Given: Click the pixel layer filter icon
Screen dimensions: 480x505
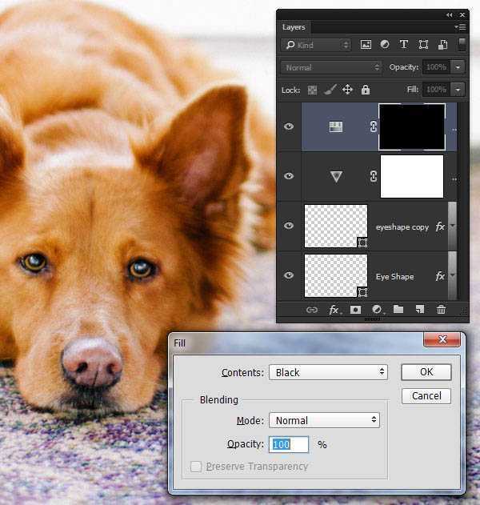Looking at the screenshot, I should (x=366, y=45).
